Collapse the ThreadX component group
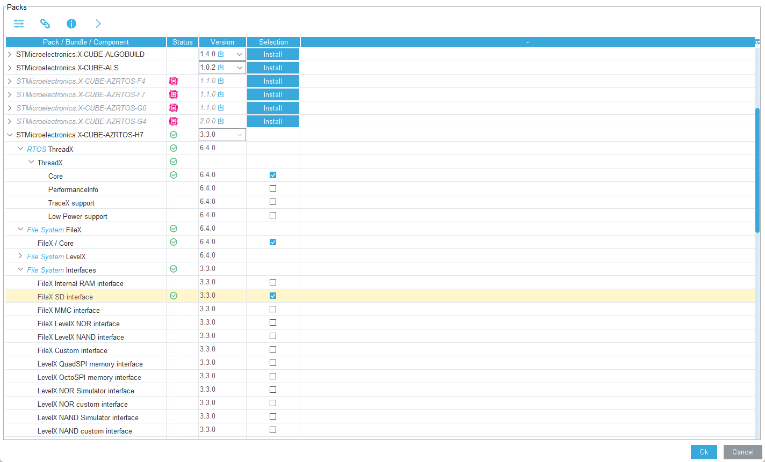Screen dimensions: 765x462 tap(31, 162)
